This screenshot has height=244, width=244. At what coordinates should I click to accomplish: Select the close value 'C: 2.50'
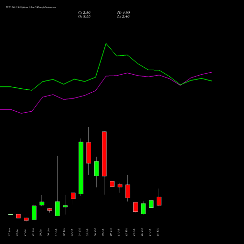pyautogui.click(x=84, y=13)
